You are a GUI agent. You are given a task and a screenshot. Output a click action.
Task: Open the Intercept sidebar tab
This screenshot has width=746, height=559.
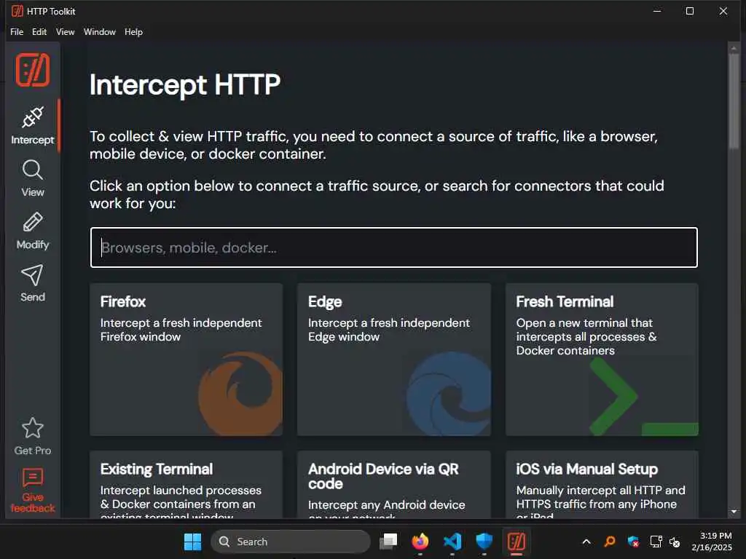[32, 125]
